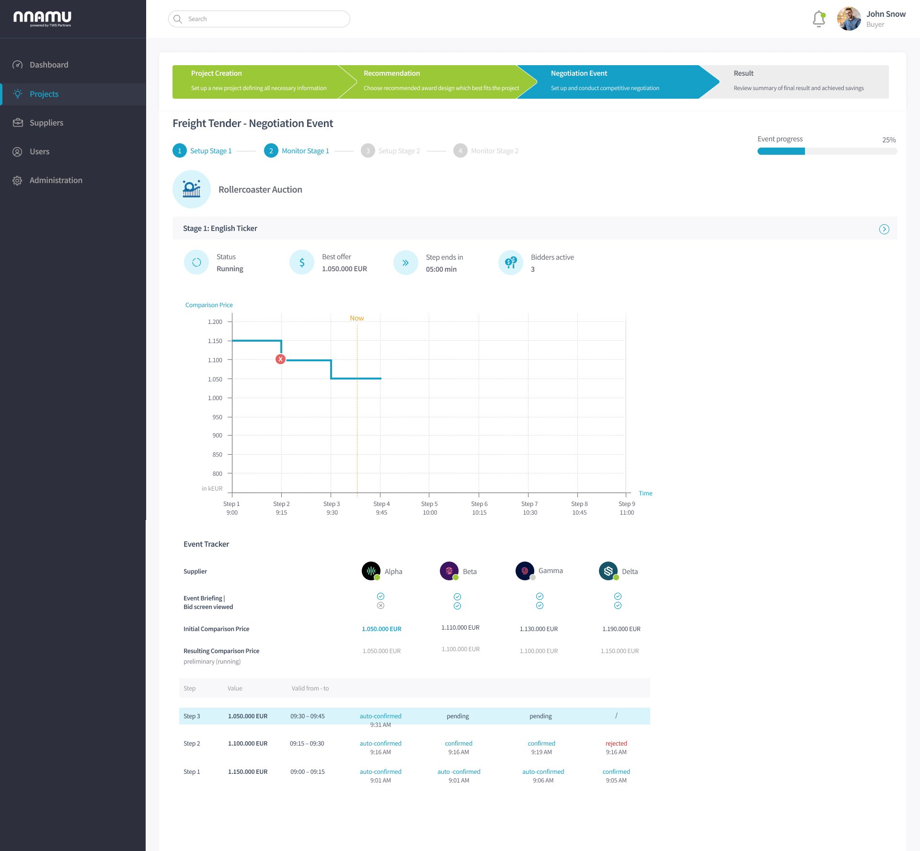The image size is (920, 851).
Task: Click the red X marker on chart
Action: [x=280, y=359]
